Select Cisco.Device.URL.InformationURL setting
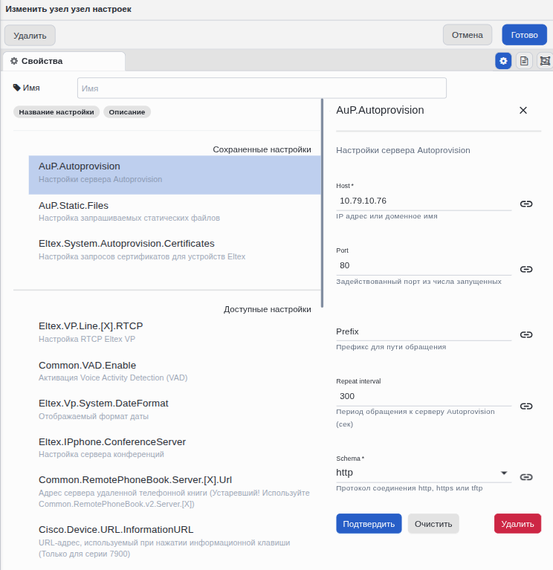The height and width of the screenshot is (570, 553). [175, 541]
